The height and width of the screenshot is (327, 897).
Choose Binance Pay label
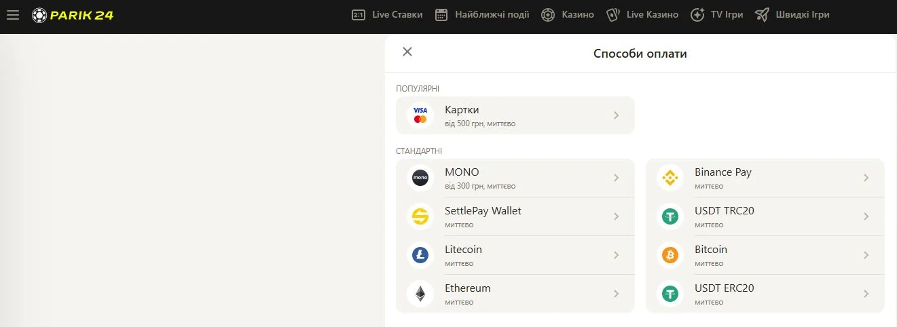coord(723,172)
